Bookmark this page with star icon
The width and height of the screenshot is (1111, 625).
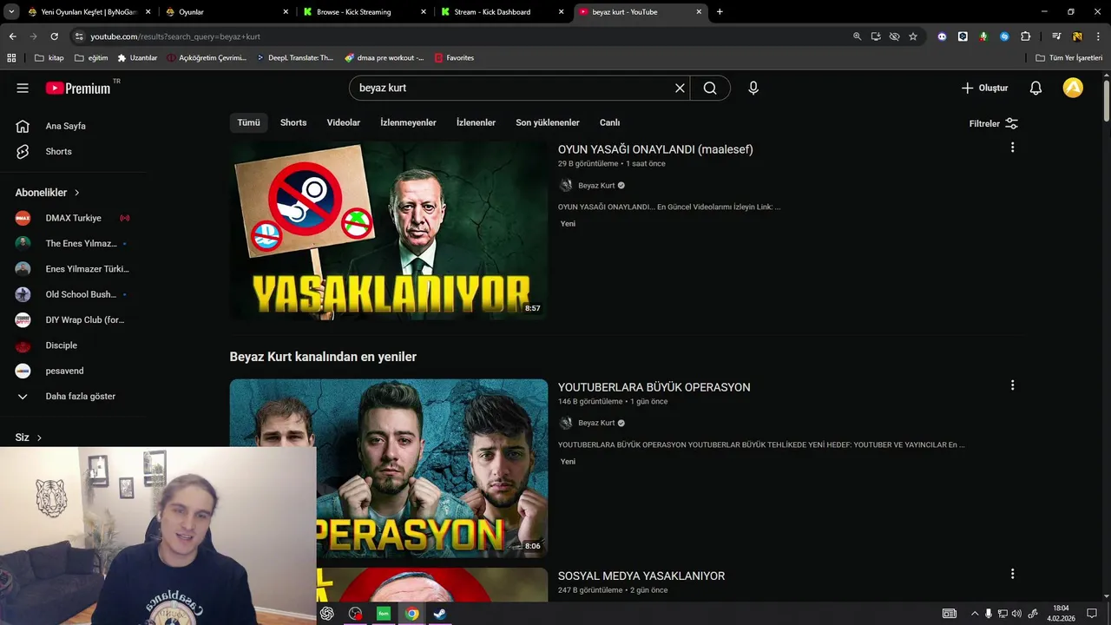click(x=913, y=36)
